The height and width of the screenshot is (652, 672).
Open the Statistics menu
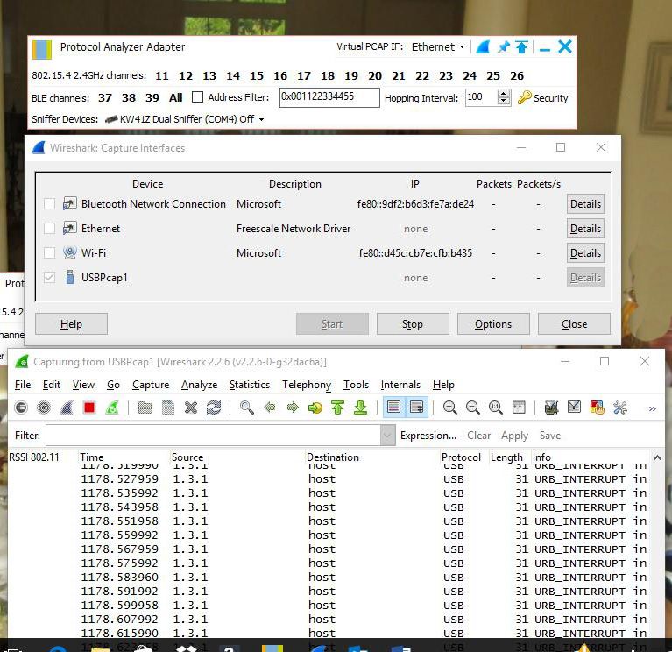250,385
